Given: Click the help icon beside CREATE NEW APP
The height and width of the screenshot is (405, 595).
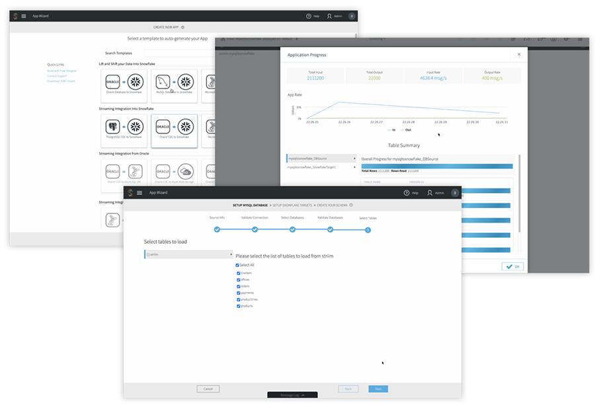Looking at the screenshot, I should click(x=183, y=27).
